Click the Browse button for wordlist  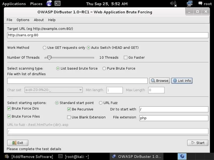click(159, 81)
